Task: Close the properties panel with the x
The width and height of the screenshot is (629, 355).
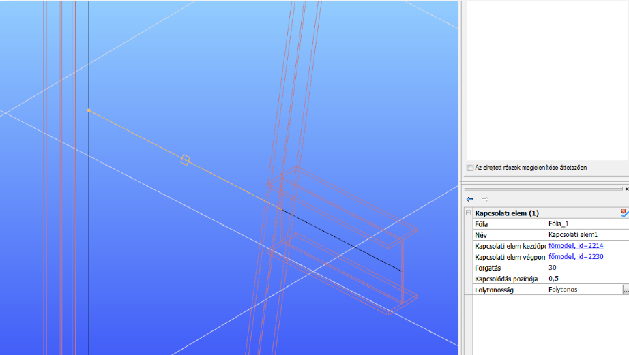Action: point(626,189)
